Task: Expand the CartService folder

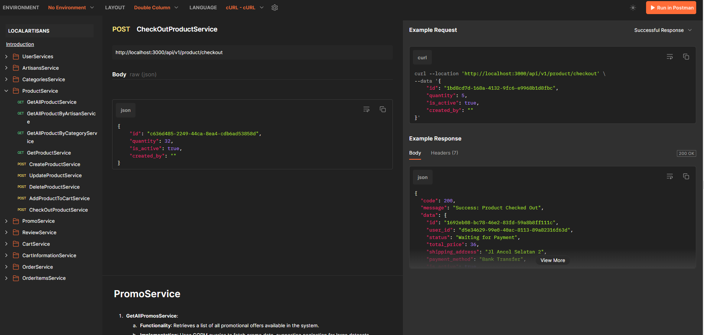Action: click(6, 244)
